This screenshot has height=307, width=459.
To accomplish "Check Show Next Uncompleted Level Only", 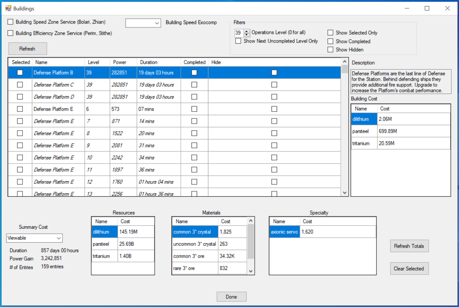I will [238, 41].
